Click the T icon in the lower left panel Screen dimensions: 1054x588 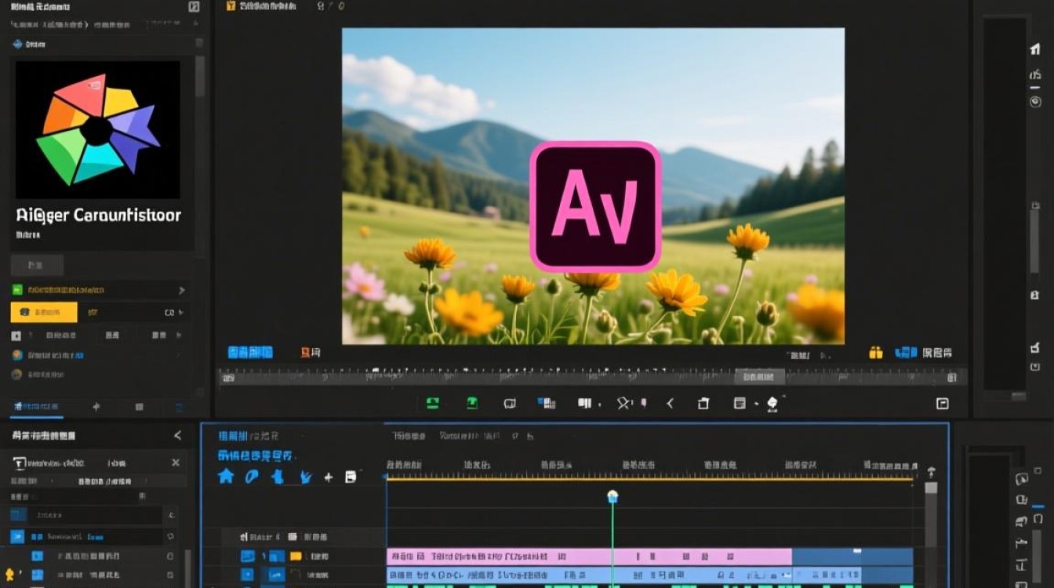tap(20, 463)
